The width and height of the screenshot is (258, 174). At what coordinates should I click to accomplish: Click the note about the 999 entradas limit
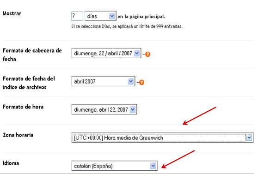click(x=127, y=26)
